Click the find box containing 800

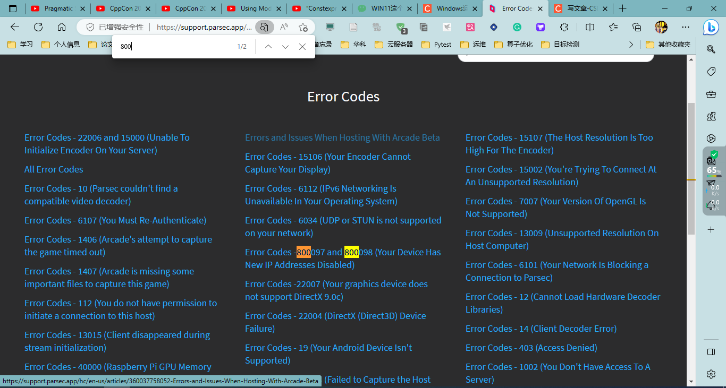click(175, 47)
